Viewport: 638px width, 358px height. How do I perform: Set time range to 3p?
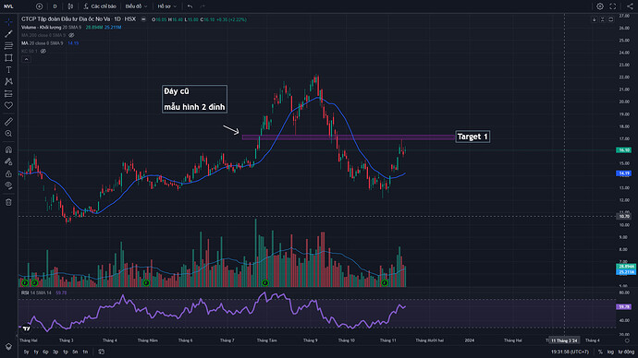coord(55,352)
